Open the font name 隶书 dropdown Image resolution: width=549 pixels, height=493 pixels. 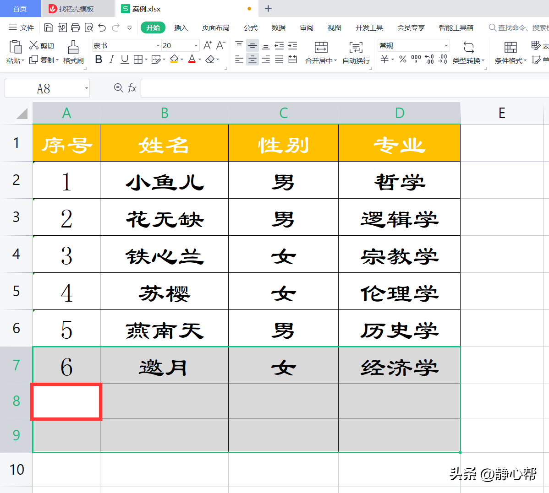coord(158,46)
